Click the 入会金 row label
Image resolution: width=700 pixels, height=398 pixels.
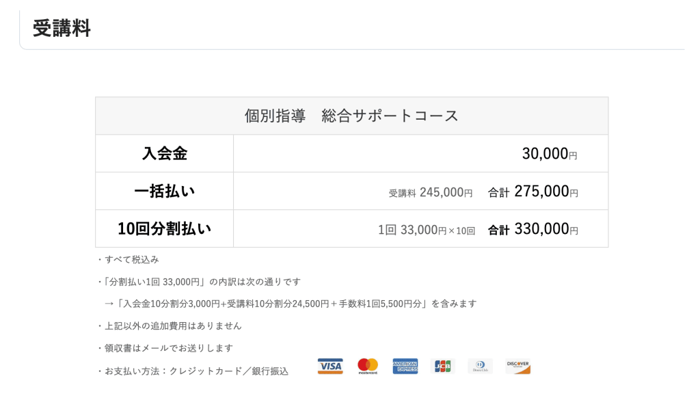[164, 153]
